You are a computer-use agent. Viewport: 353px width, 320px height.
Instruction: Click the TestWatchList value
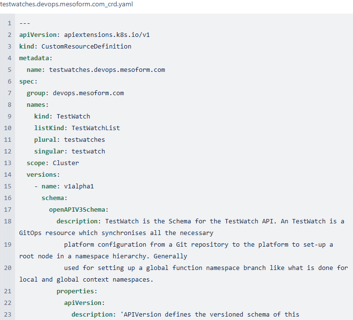[96, 128]
